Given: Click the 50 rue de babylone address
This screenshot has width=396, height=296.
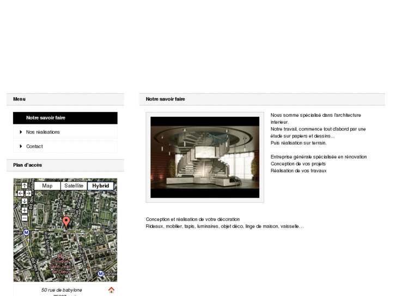Looking at the screenshot, I should 62,290.
